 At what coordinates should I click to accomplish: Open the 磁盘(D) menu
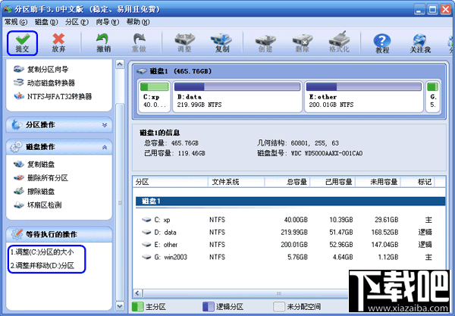click(x=46, y=22)
